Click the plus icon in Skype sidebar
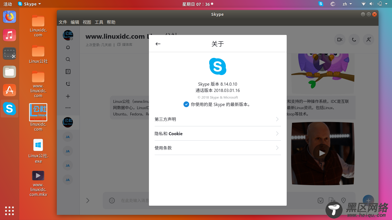This screenshot has width=392, height=220. click(68, 96)
